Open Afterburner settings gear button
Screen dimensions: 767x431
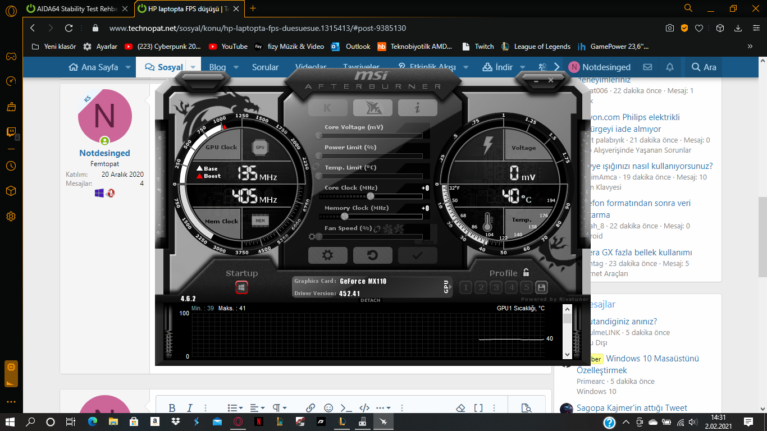327,255
